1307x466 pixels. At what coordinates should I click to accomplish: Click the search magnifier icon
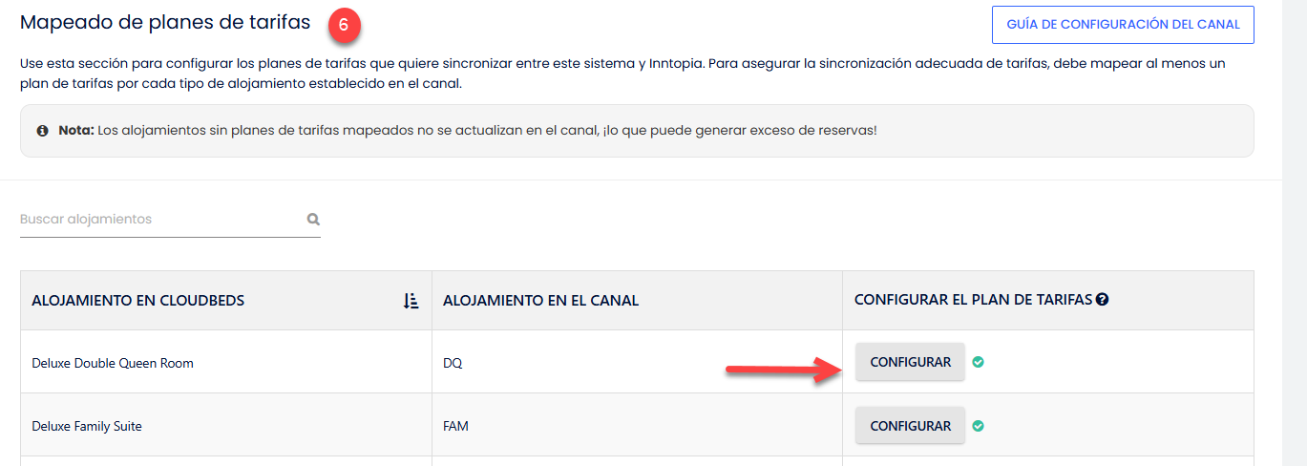pos(313,219)
